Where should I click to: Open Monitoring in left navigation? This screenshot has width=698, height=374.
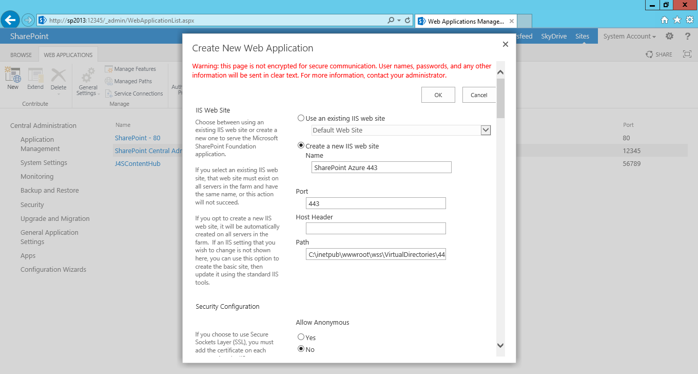pyautogui.click(x=37, y=177)
